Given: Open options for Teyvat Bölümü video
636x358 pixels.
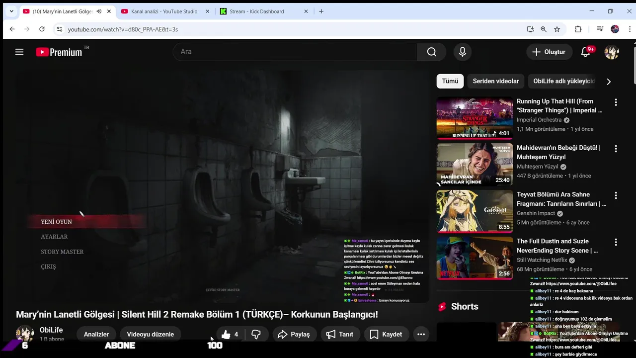Looking at the screenshot, I should pyautogui.click(x=616, y=195).
